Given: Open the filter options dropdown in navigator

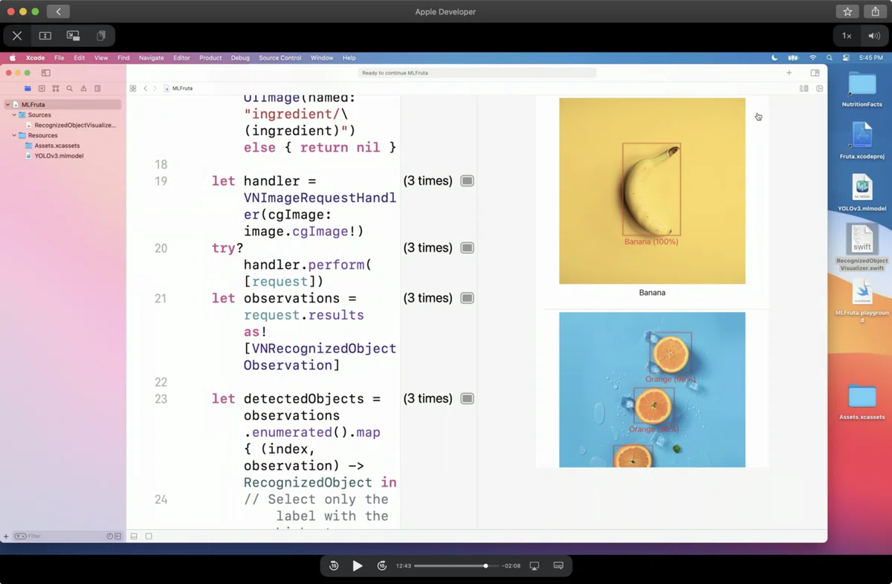Looking at the screenshot, I should pos(19,536).
